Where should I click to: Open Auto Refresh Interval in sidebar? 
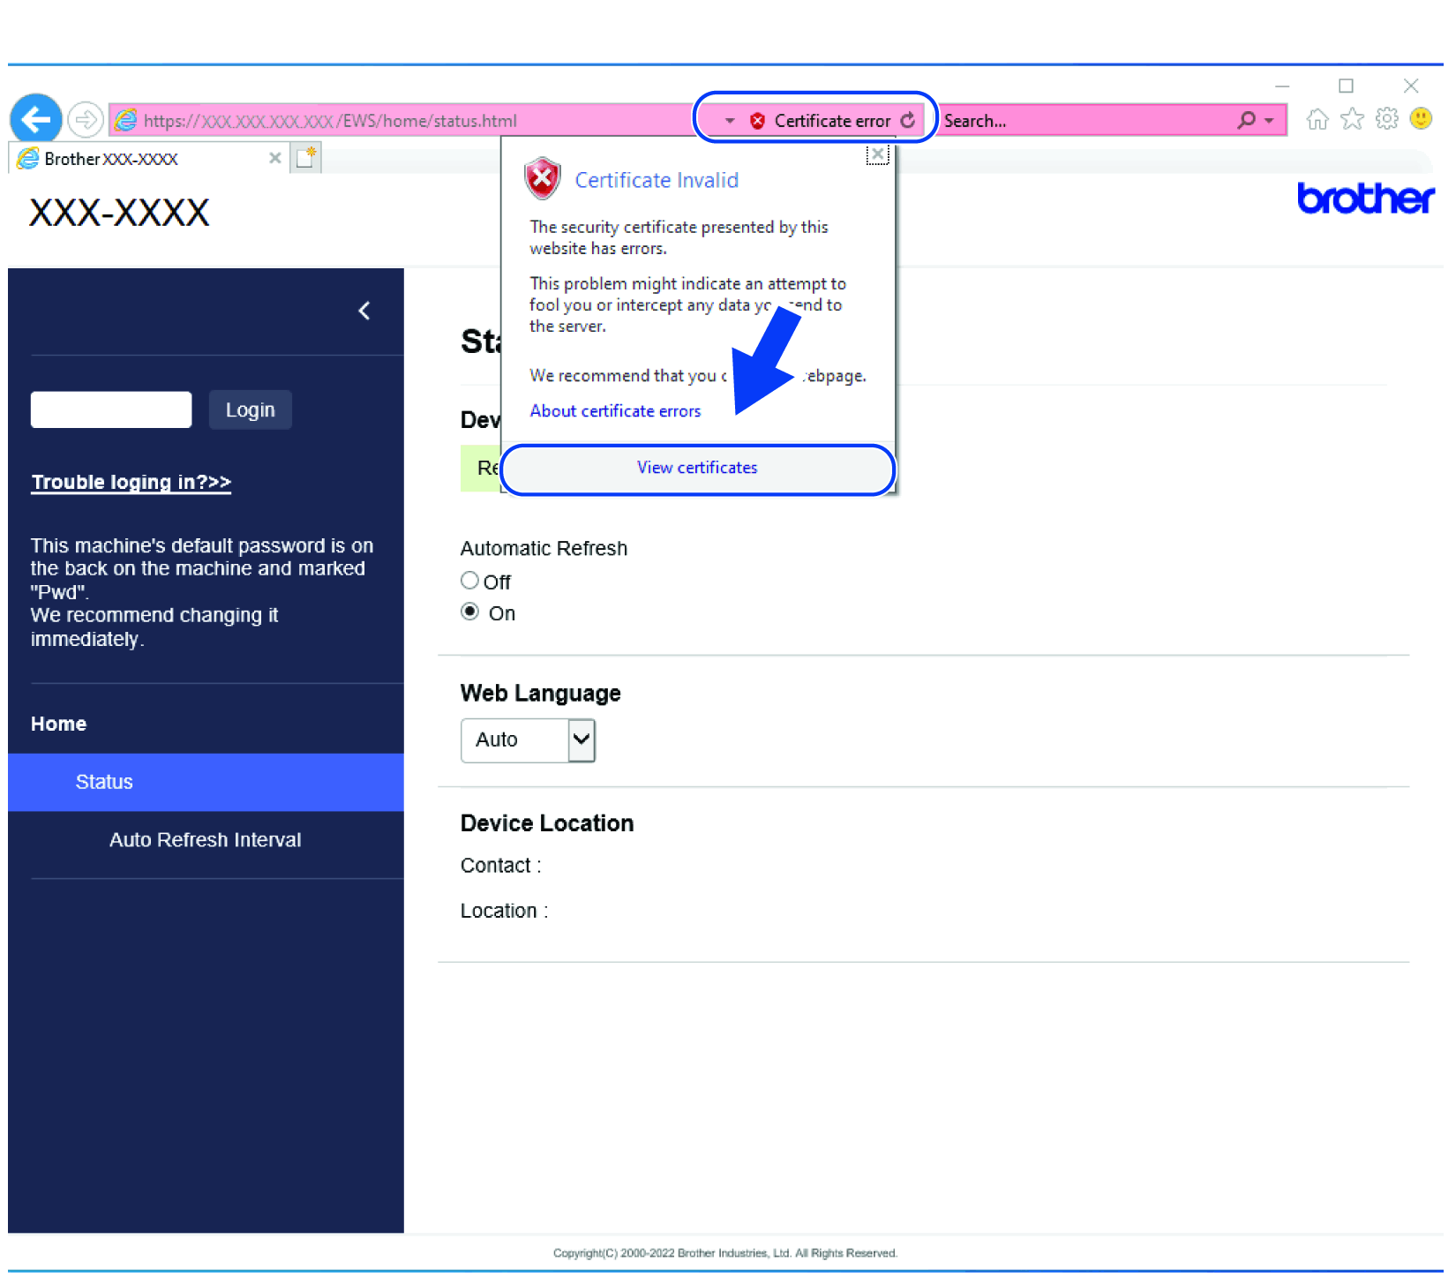pyautogui.click(x=206, y=840)
